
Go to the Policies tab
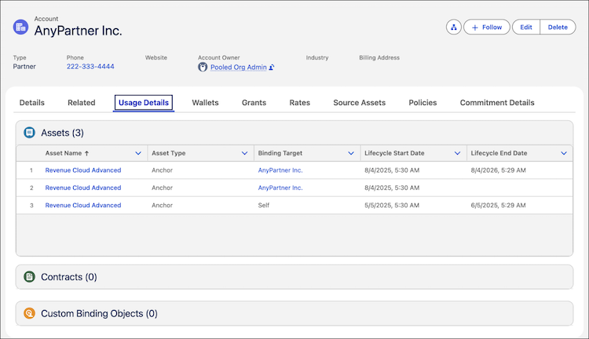(x=423, y=103)
